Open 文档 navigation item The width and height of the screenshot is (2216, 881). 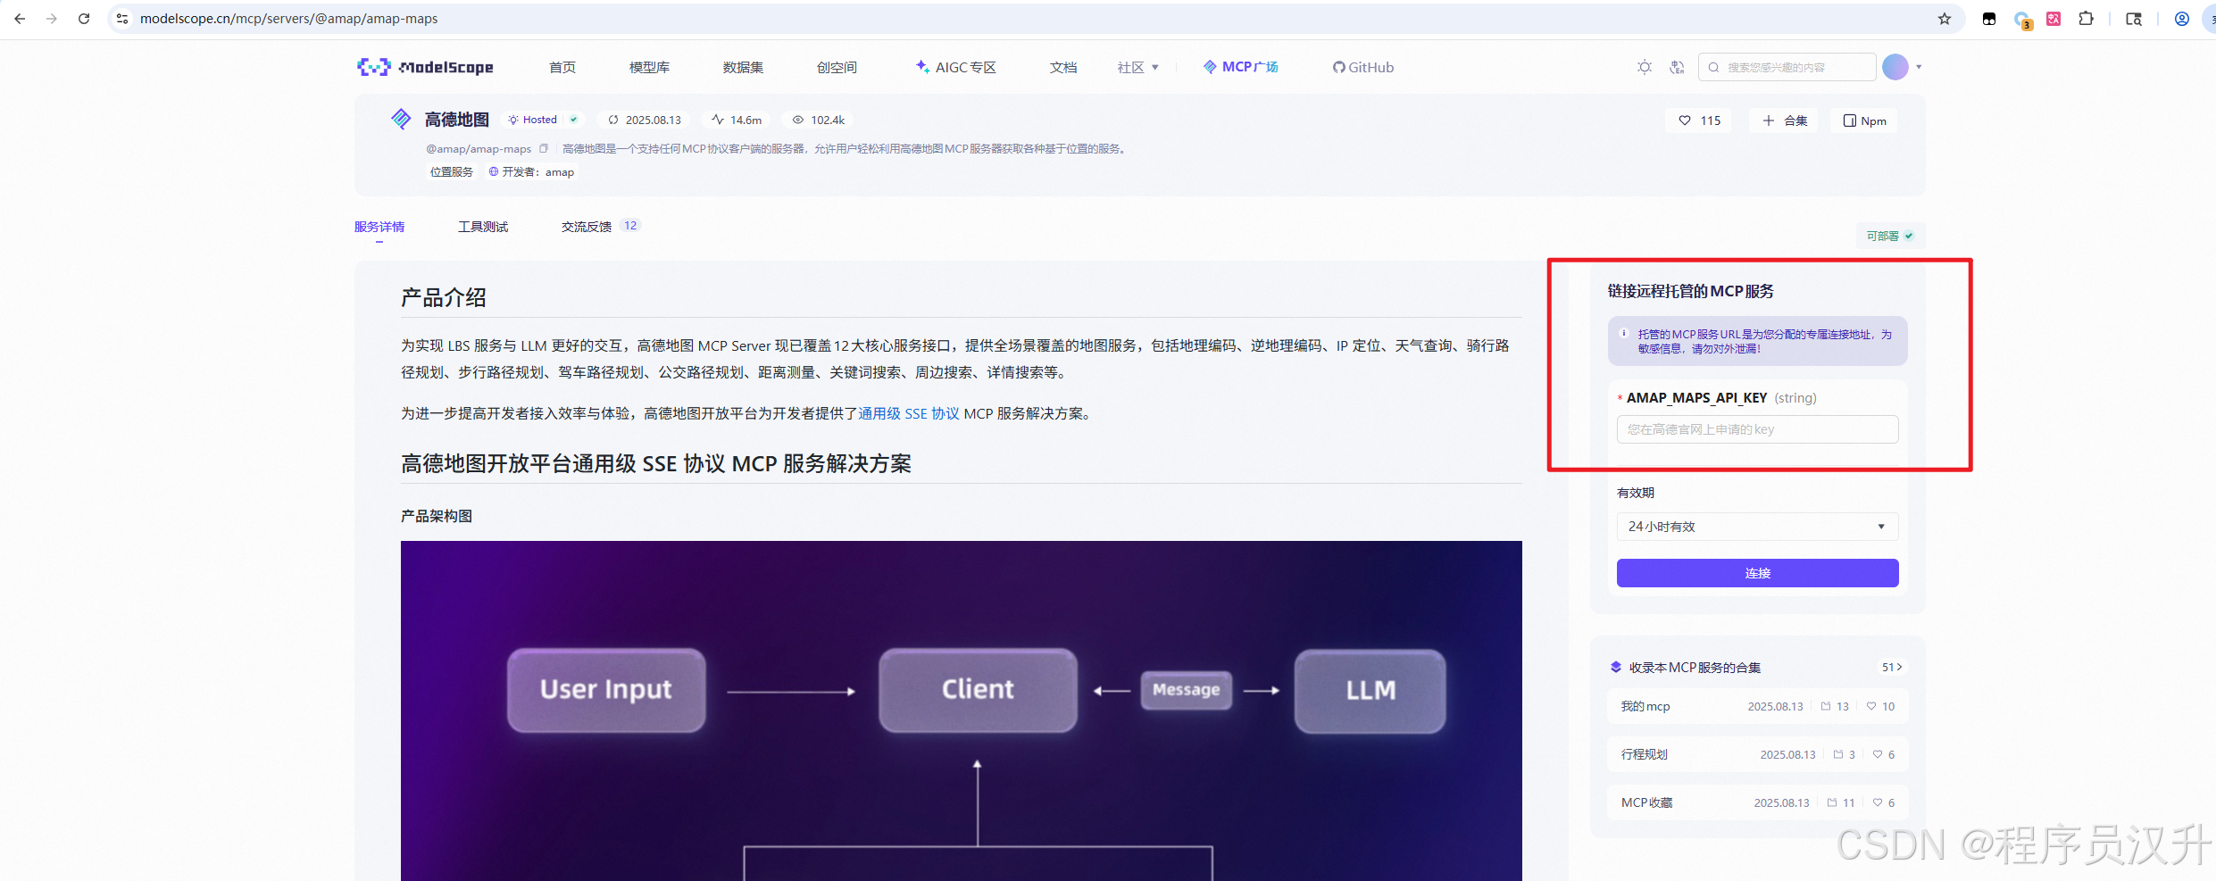pos(1063,67)
